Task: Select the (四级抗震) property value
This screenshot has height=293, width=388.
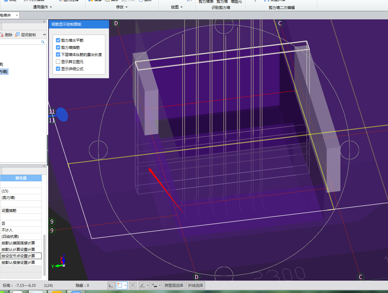Action: (21, 236)
